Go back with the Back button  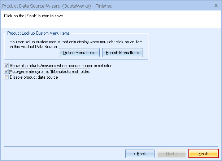(140, 154)
